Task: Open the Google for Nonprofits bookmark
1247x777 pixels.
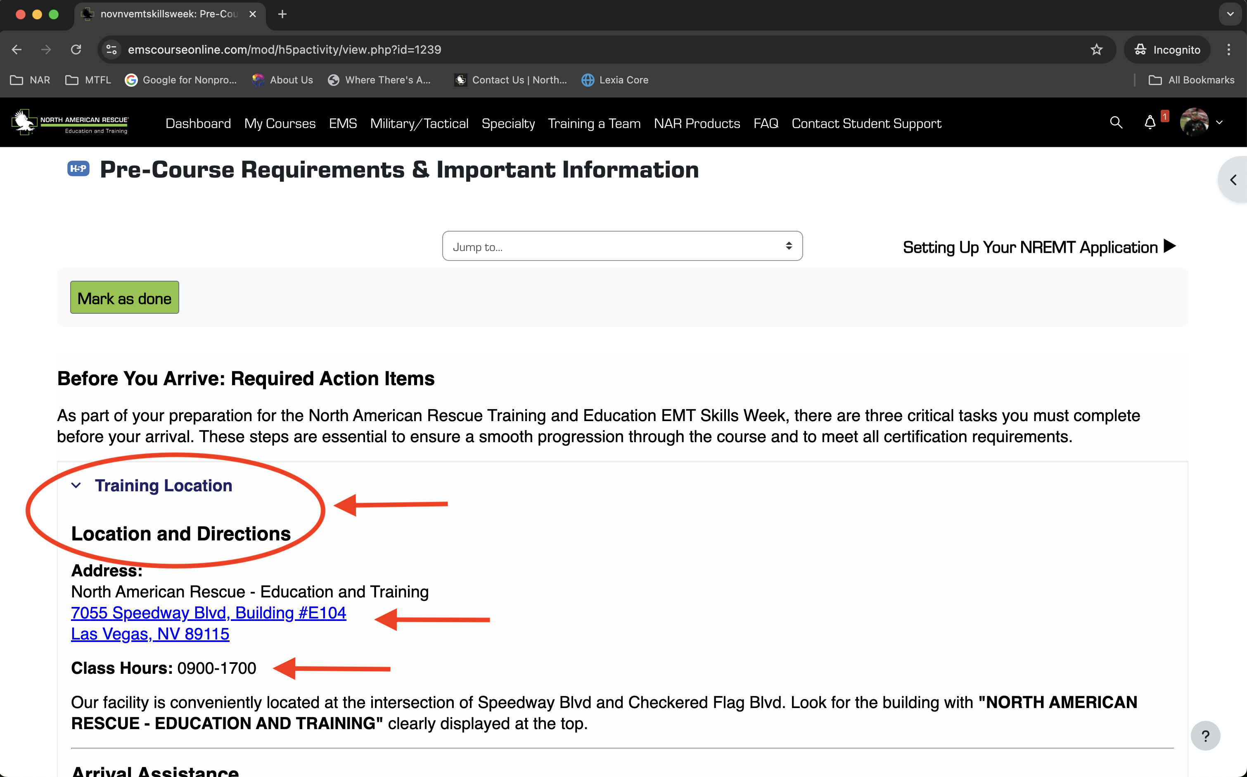Action: (x=181, y=80)
